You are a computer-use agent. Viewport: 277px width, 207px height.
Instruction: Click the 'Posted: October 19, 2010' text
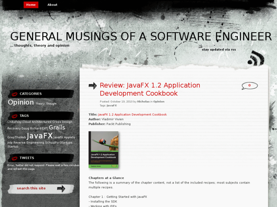116,101
